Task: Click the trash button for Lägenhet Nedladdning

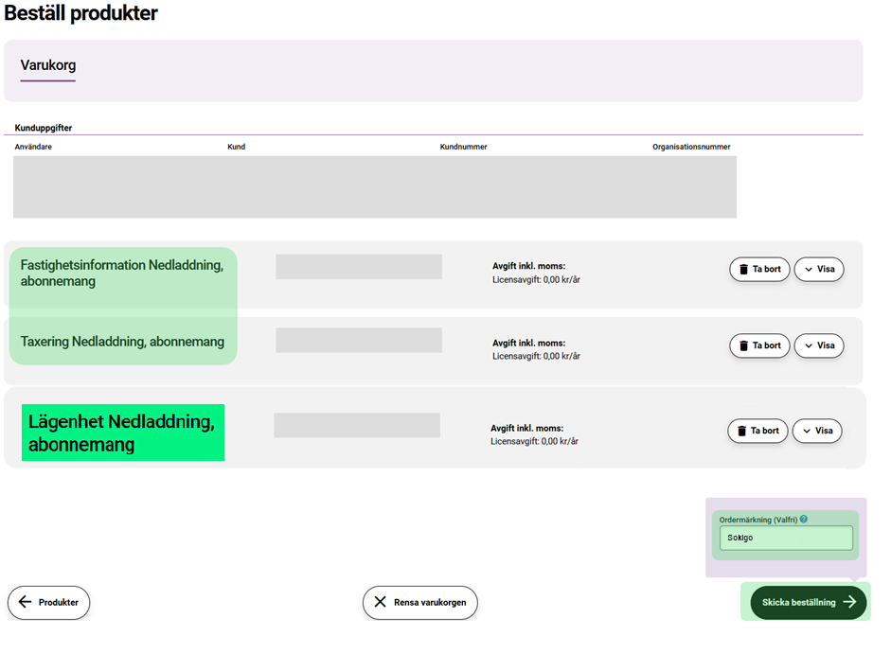Action: 757,431
